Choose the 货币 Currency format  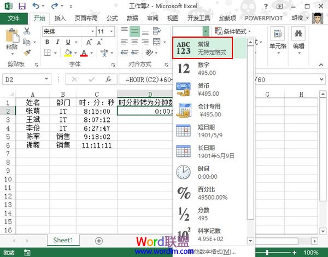pyautogui.click(x=210, y=89)
